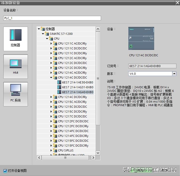This screenshot has height=176, width=180.
Task: Click folder icon of CPU 1217C DC/DC/DC
Action: pos(55,116)
